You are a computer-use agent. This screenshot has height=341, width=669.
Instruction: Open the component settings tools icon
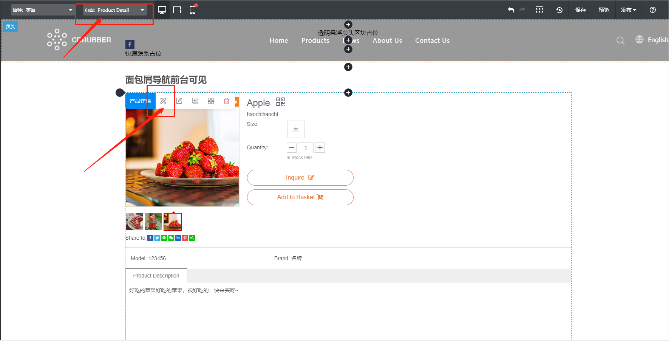(163, 101)
